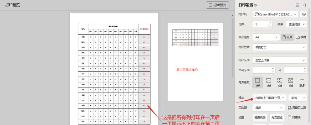The width and height of the screenshot is (311, 125).
Task: Click the 份数 copies input field
Action: [261, 24]
